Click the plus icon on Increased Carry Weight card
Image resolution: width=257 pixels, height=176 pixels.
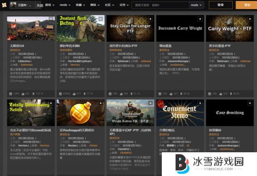point(200,19)
